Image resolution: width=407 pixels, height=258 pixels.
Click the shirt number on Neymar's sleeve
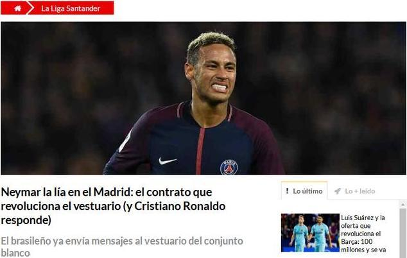(125, 141)
